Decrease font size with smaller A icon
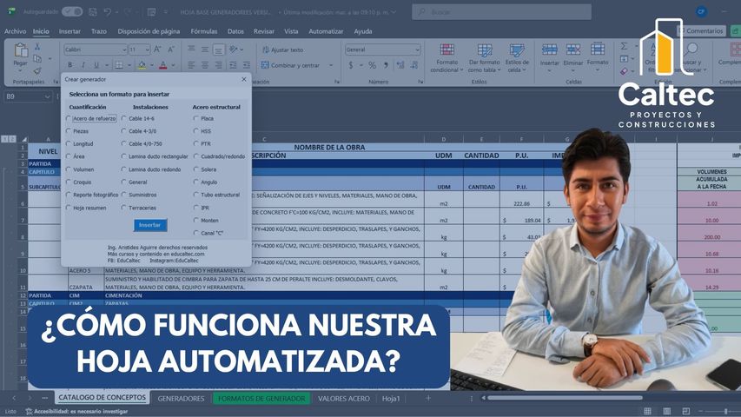The width and height of the screenshot is (741, 417). (x=171, y=50)
